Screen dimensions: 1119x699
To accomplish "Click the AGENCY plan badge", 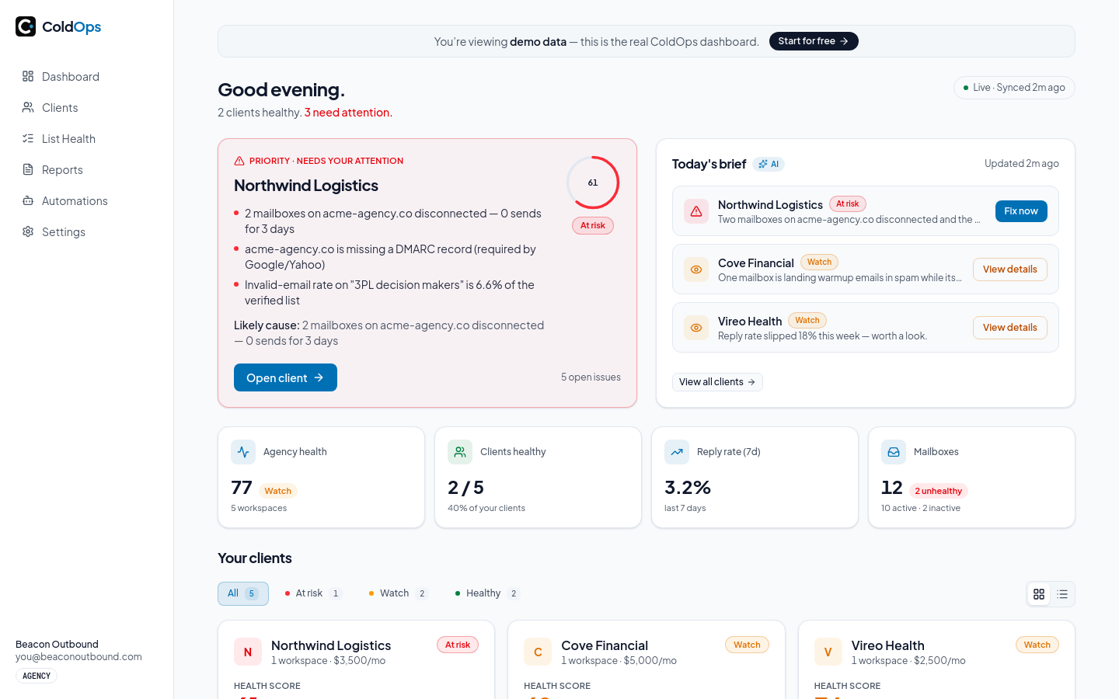I will click(x=37, y=676).
